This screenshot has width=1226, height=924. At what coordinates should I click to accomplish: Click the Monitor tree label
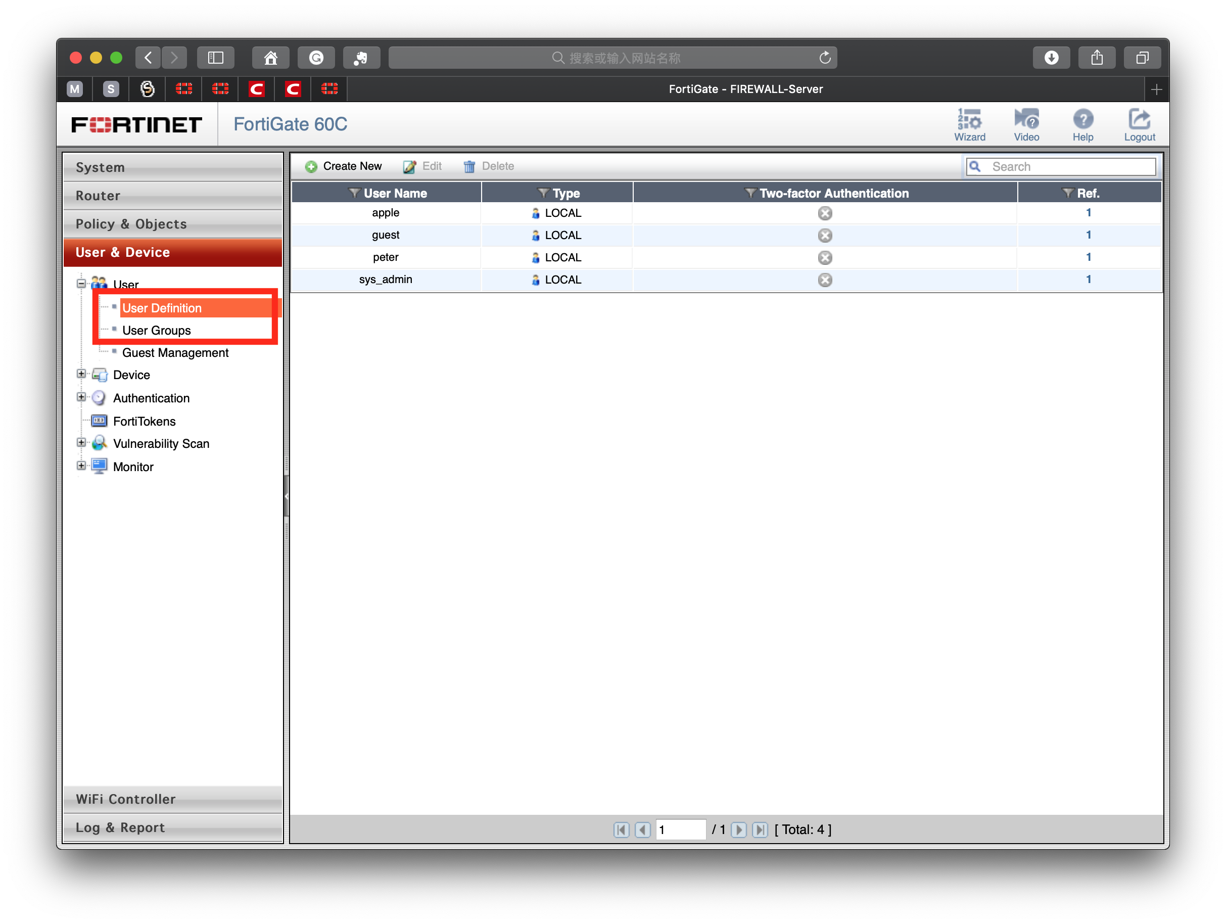click(133, 467)
